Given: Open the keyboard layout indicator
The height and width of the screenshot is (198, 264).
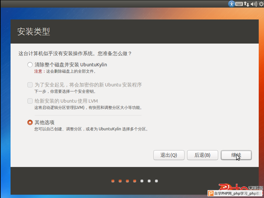Looking at the screenshot, I should 239,4.
